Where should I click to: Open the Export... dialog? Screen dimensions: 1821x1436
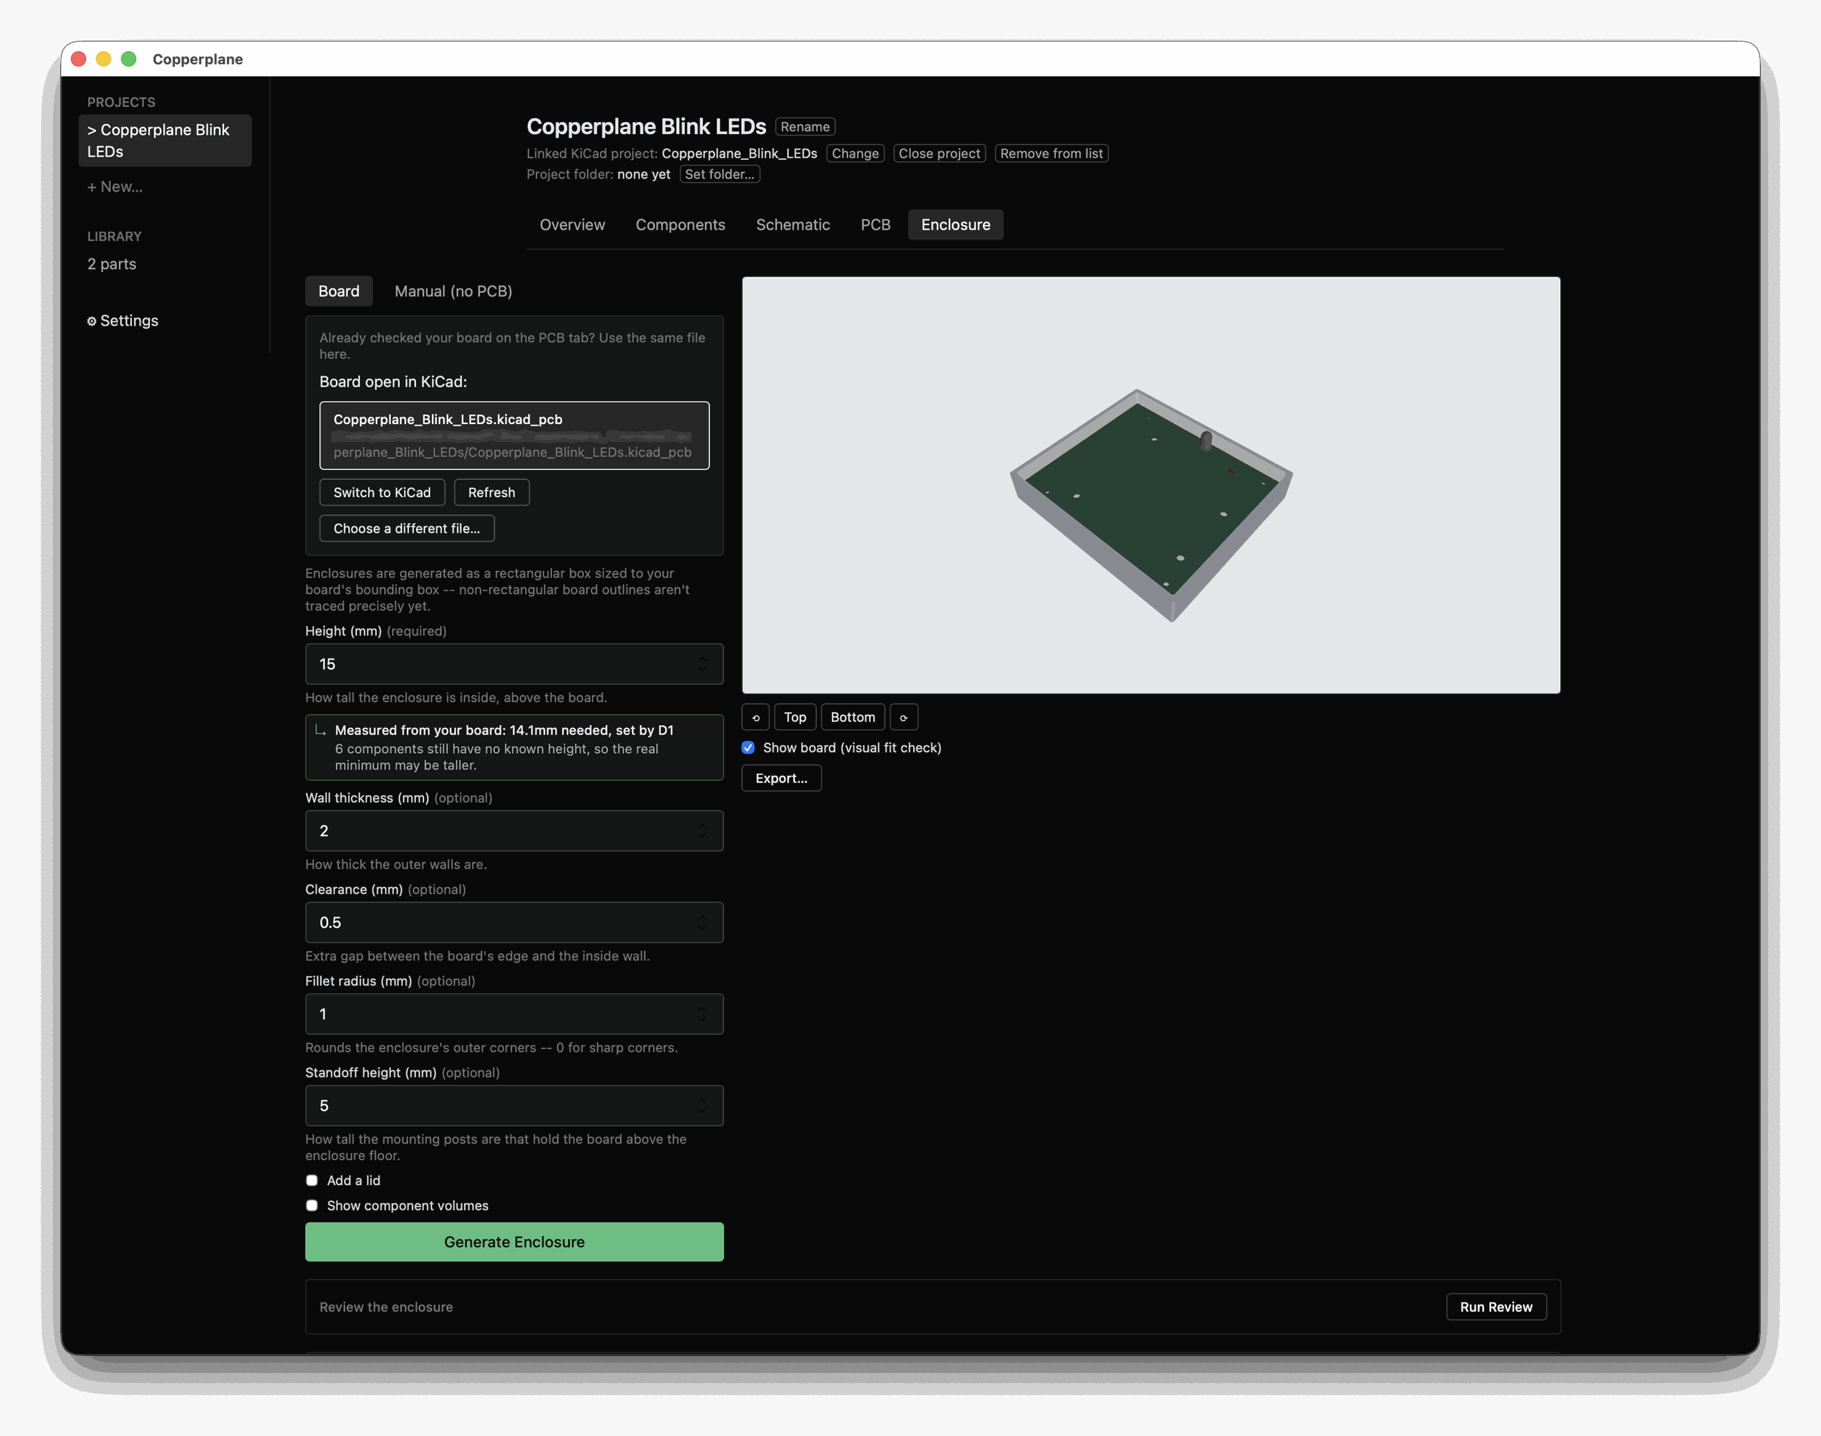(x=781, y=778)
